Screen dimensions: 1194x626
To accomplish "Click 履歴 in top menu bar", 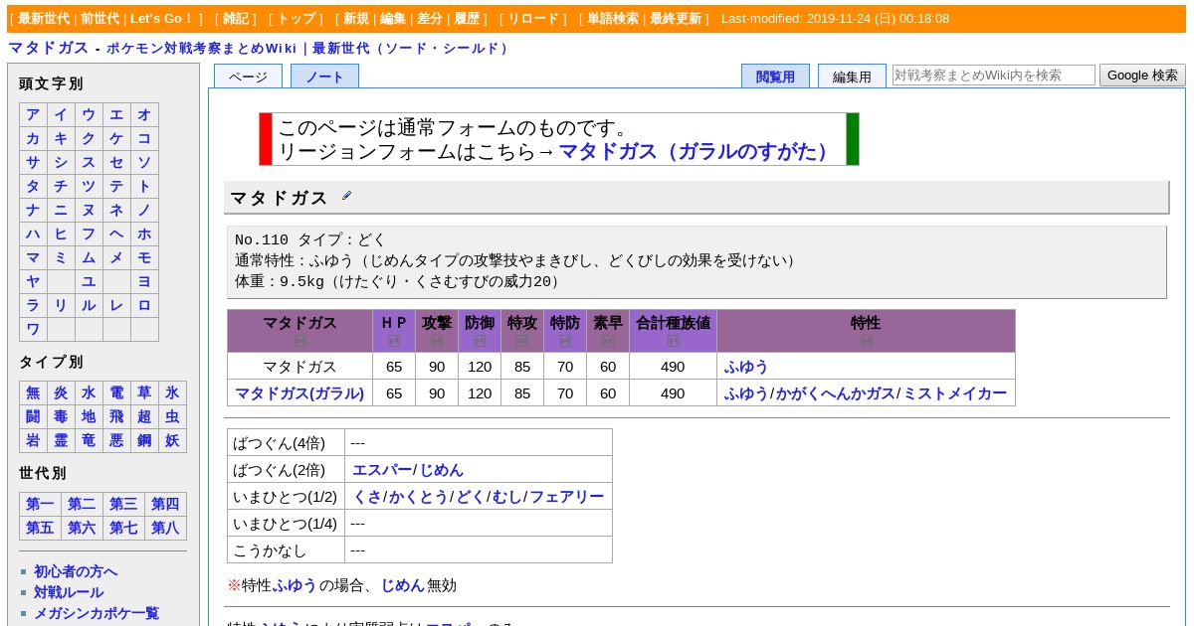I will tap(467, 19).
